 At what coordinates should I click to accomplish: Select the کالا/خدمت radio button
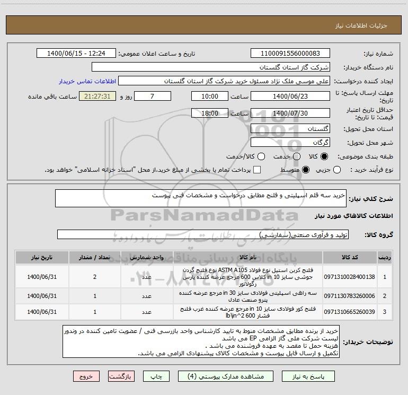(261, 156)
